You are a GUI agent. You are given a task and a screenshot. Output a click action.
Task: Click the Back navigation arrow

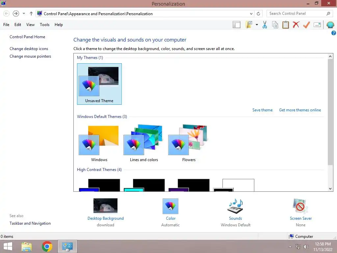click(x=7, y=14)
